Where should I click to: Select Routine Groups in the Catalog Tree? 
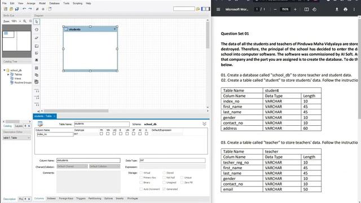point(23,83)
